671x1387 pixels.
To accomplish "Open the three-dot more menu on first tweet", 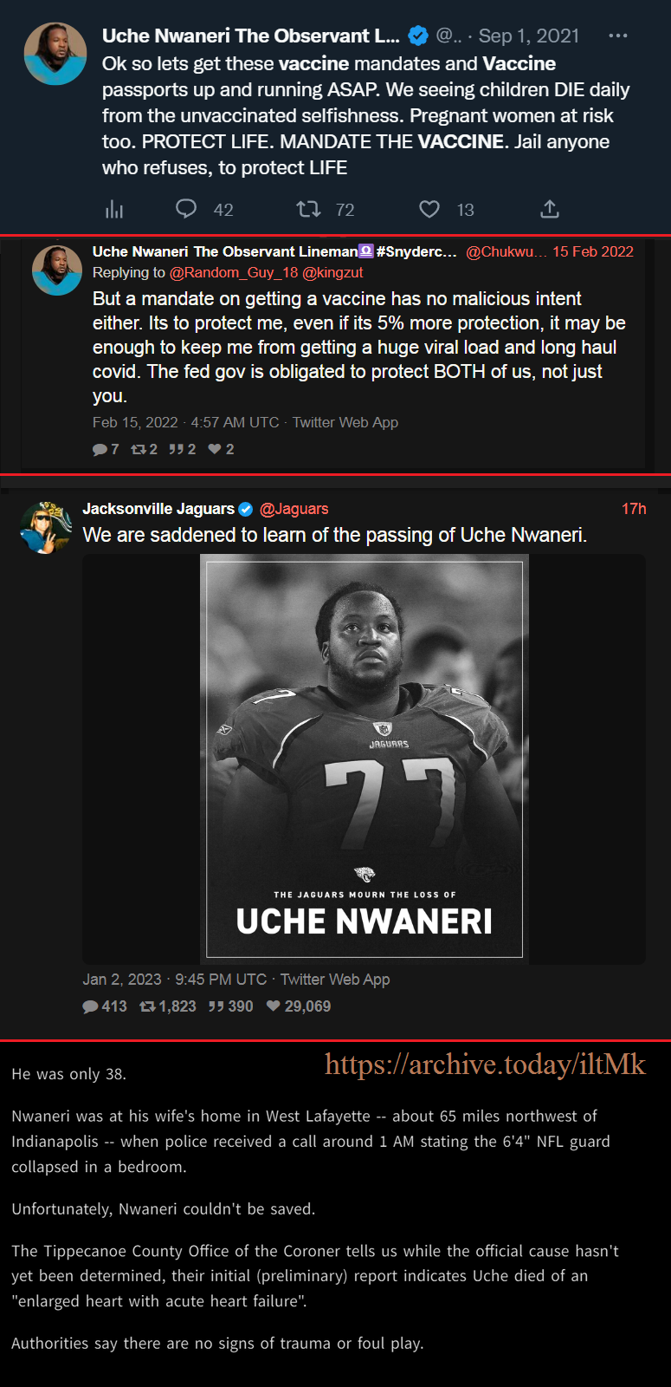I will tap(617, 36).
